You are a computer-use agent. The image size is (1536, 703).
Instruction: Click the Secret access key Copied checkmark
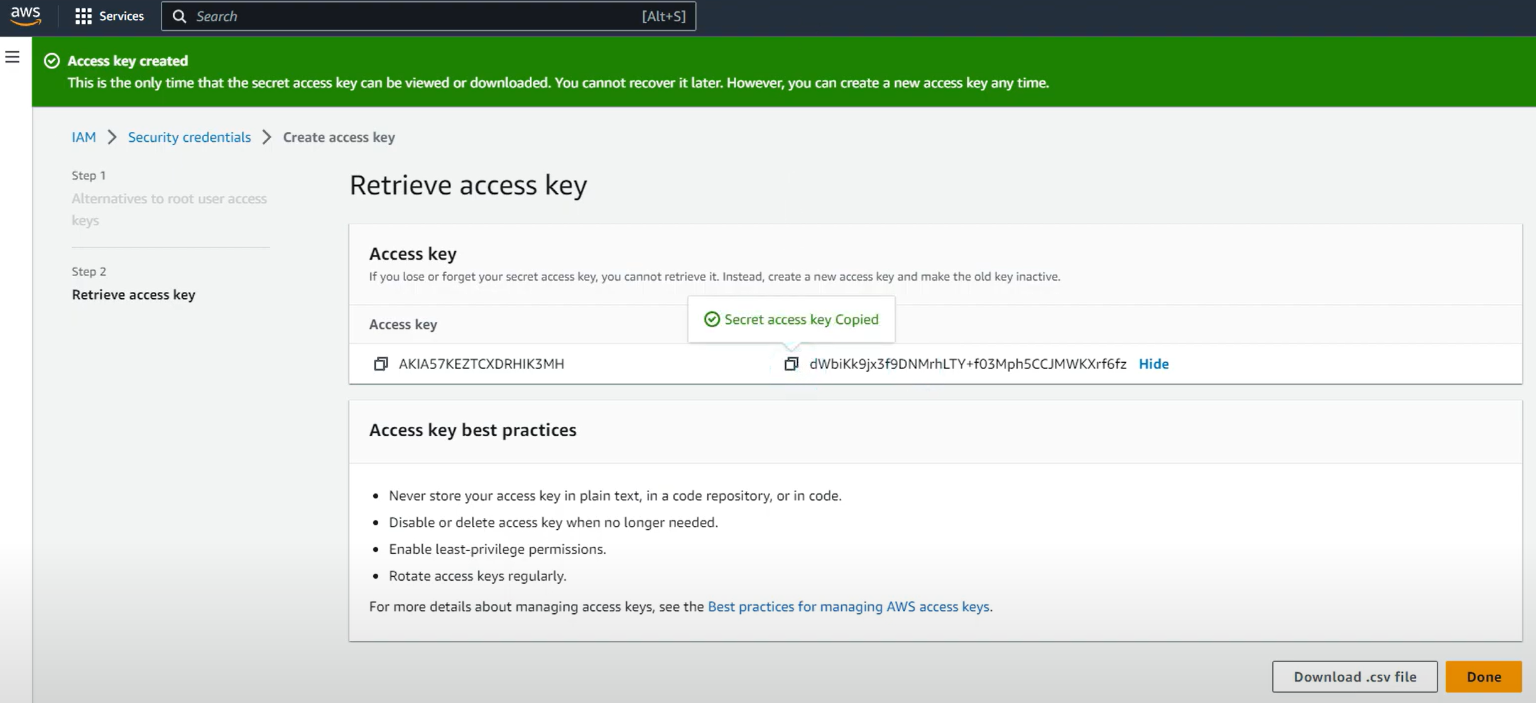711,319
